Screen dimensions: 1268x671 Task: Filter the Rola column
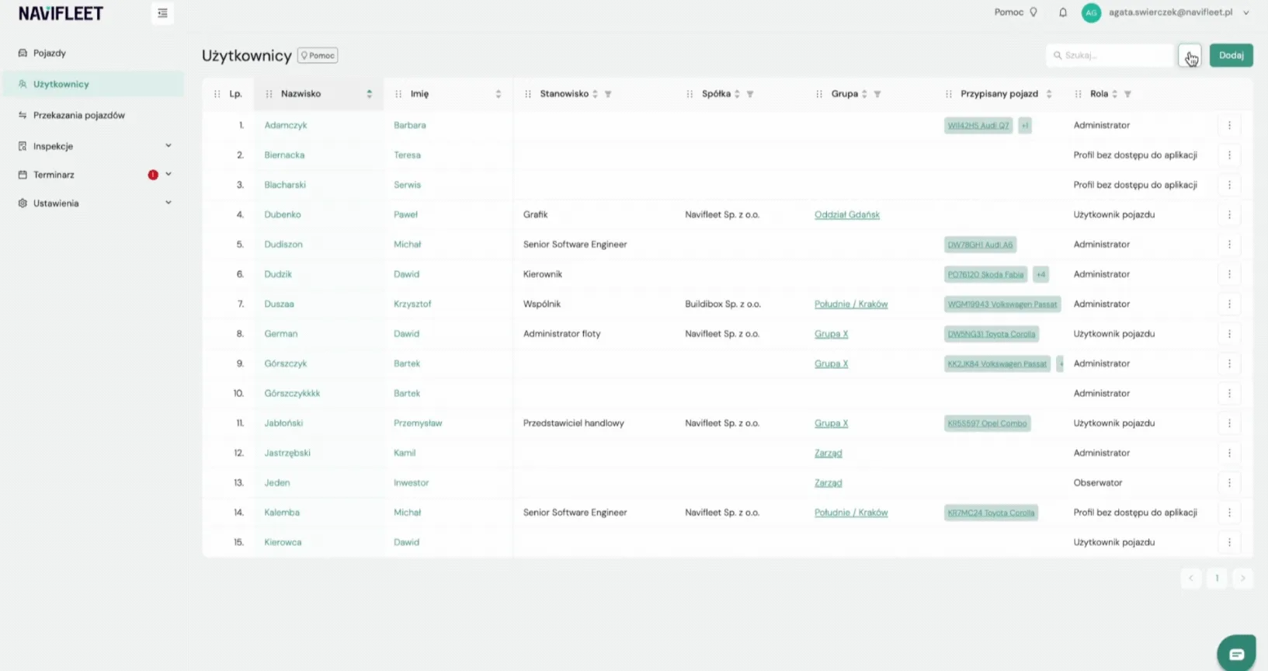click(x=1127, y=94)
